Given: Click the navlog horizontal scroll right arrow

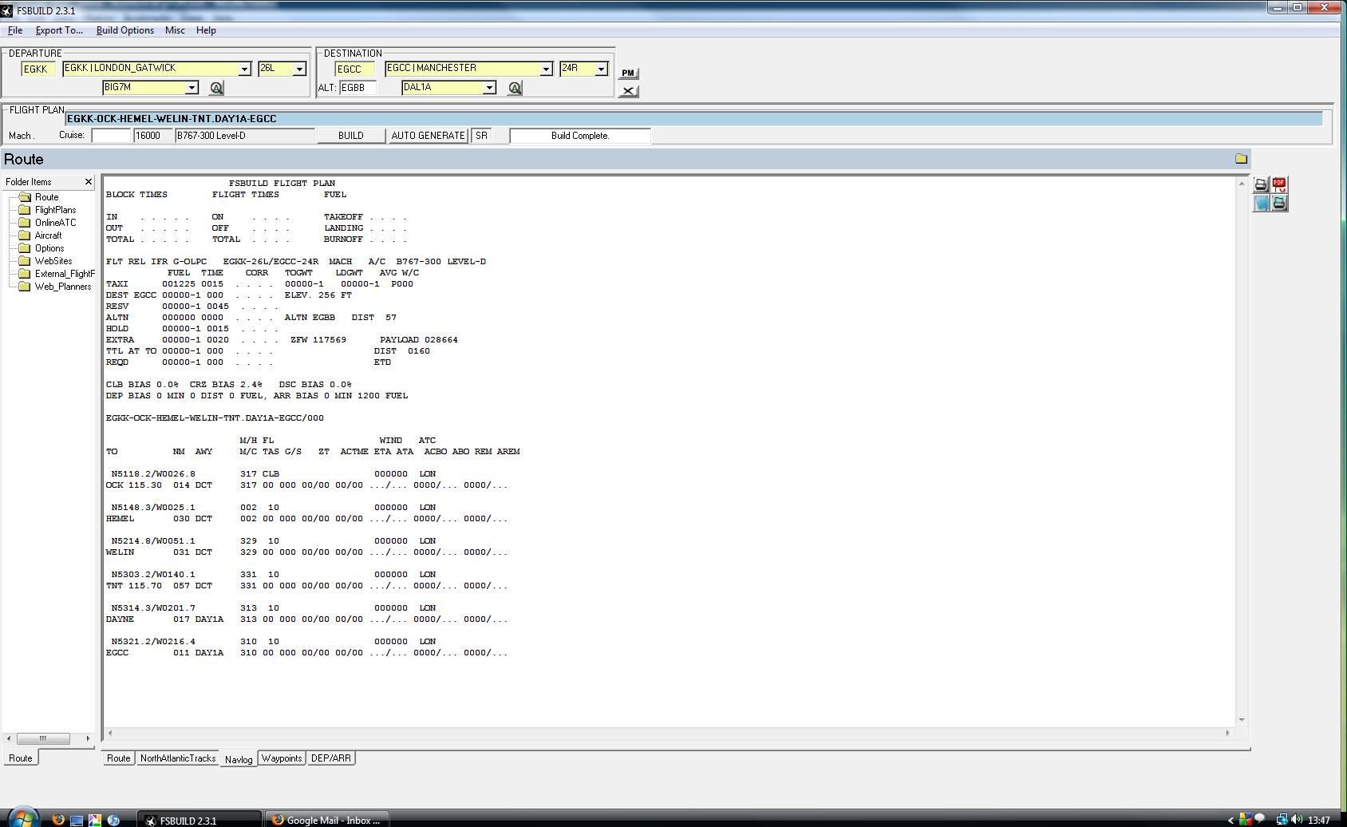Looking at the screenshot, I should (x=1229, y=733).
